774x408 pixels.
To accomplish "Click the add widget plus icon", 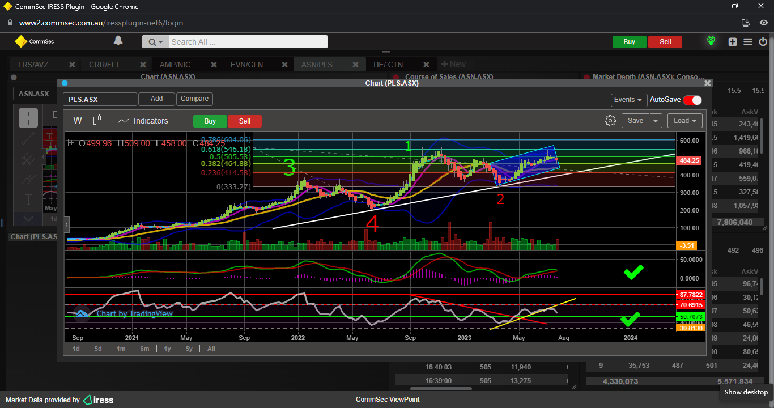I will [x=733, y=41].
